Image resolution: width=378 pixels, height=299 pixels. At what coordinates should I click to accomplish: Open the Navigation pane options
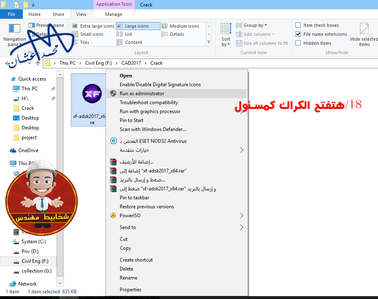coord(15,35)
